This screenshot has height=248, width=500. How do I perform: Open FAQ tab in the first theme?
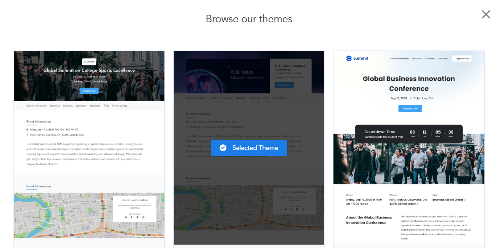tap(106, 106)
